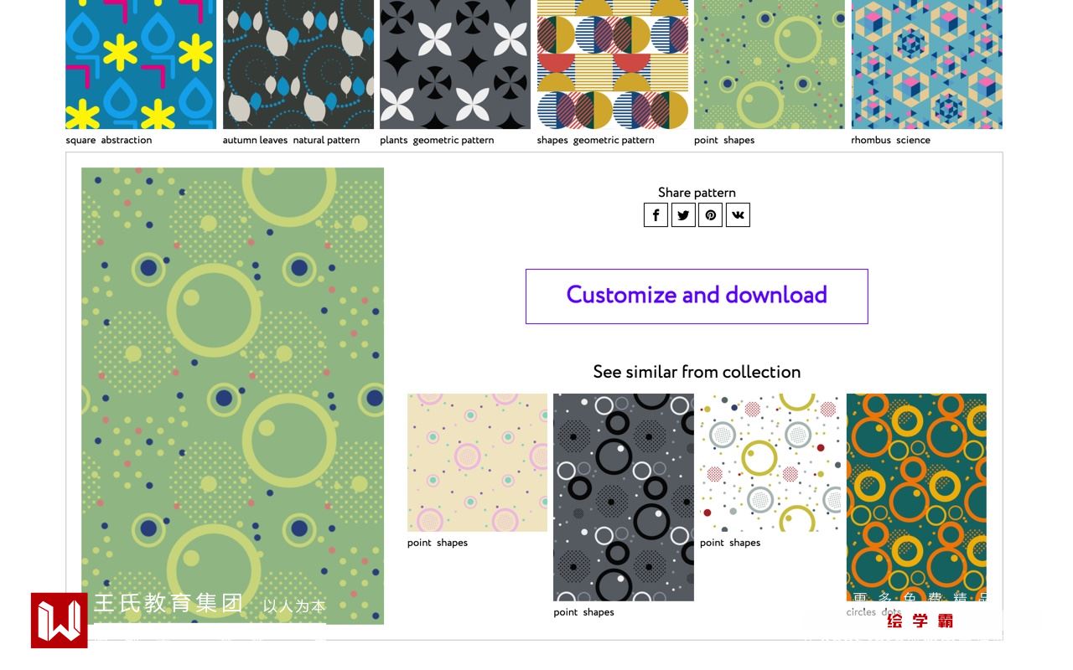
Task: Open the shapes geometric pattern thumbnail
Action: [613, 64]
